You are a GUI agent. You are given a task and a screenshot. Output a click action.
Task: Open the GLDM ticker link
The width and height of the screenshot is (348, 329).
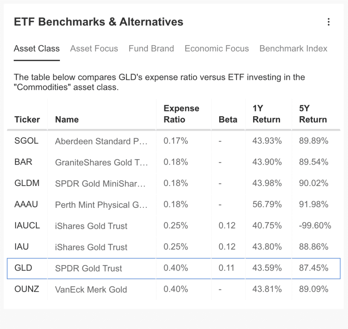pos(27,183)
